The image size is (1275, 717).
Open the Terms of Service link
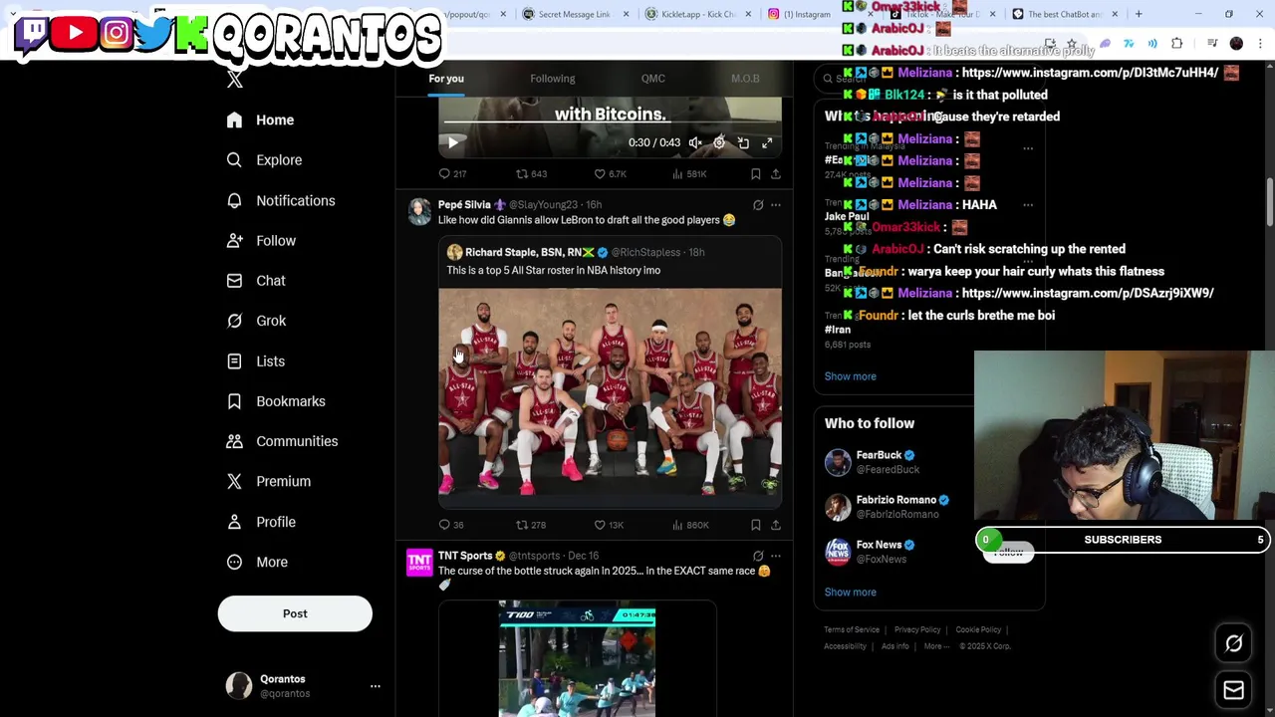tap(852, 630)
